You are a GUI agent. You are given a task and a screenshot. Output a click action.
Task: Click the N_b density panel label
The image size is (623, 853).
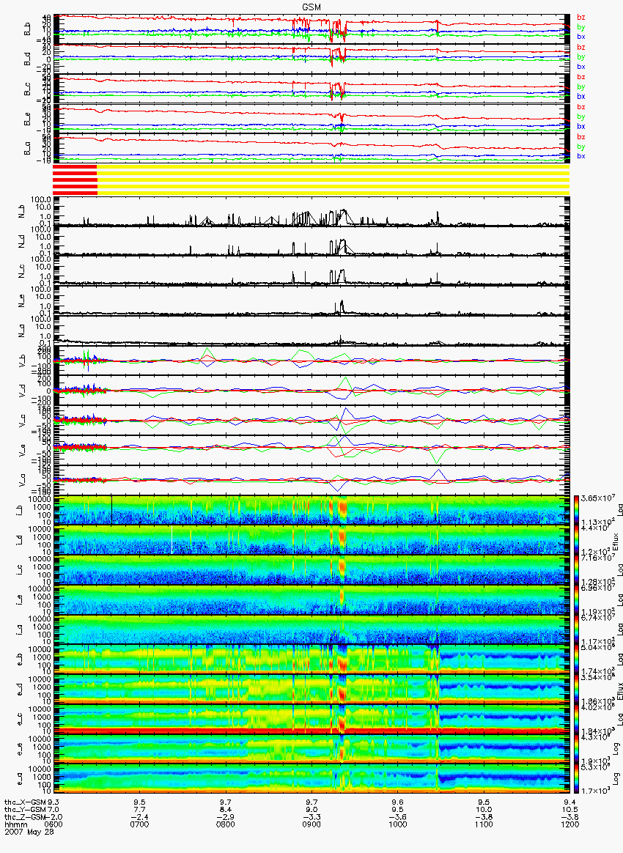coord(22,213)
